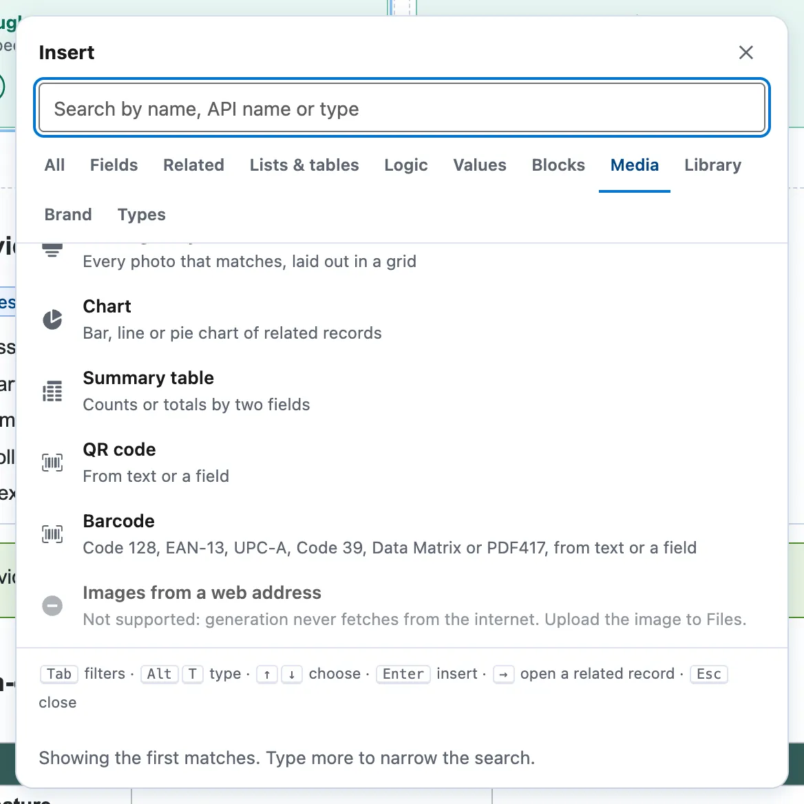The width and height of the screenshot is (804, 804).
Task: Select the Blocks tab
Action: (x=558, y=165)
